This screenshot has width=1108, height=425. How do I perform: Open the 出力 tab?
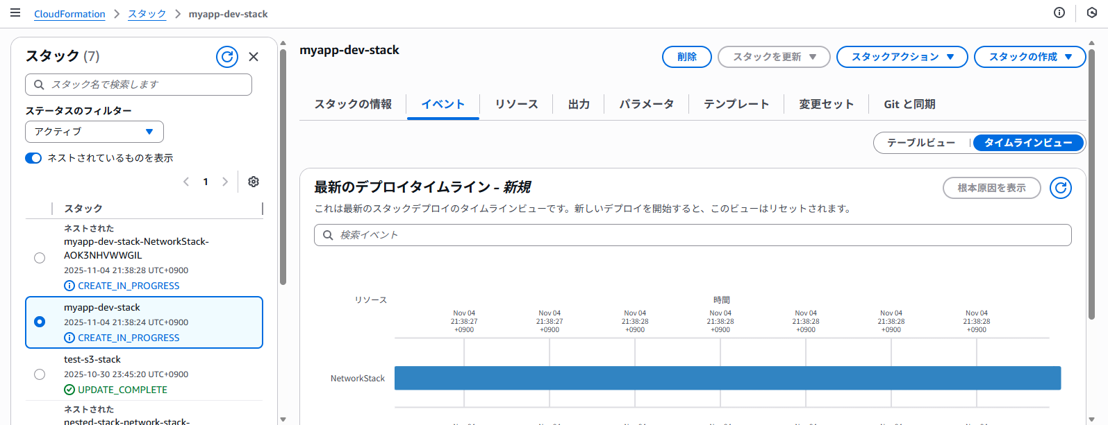pos(579,104)
